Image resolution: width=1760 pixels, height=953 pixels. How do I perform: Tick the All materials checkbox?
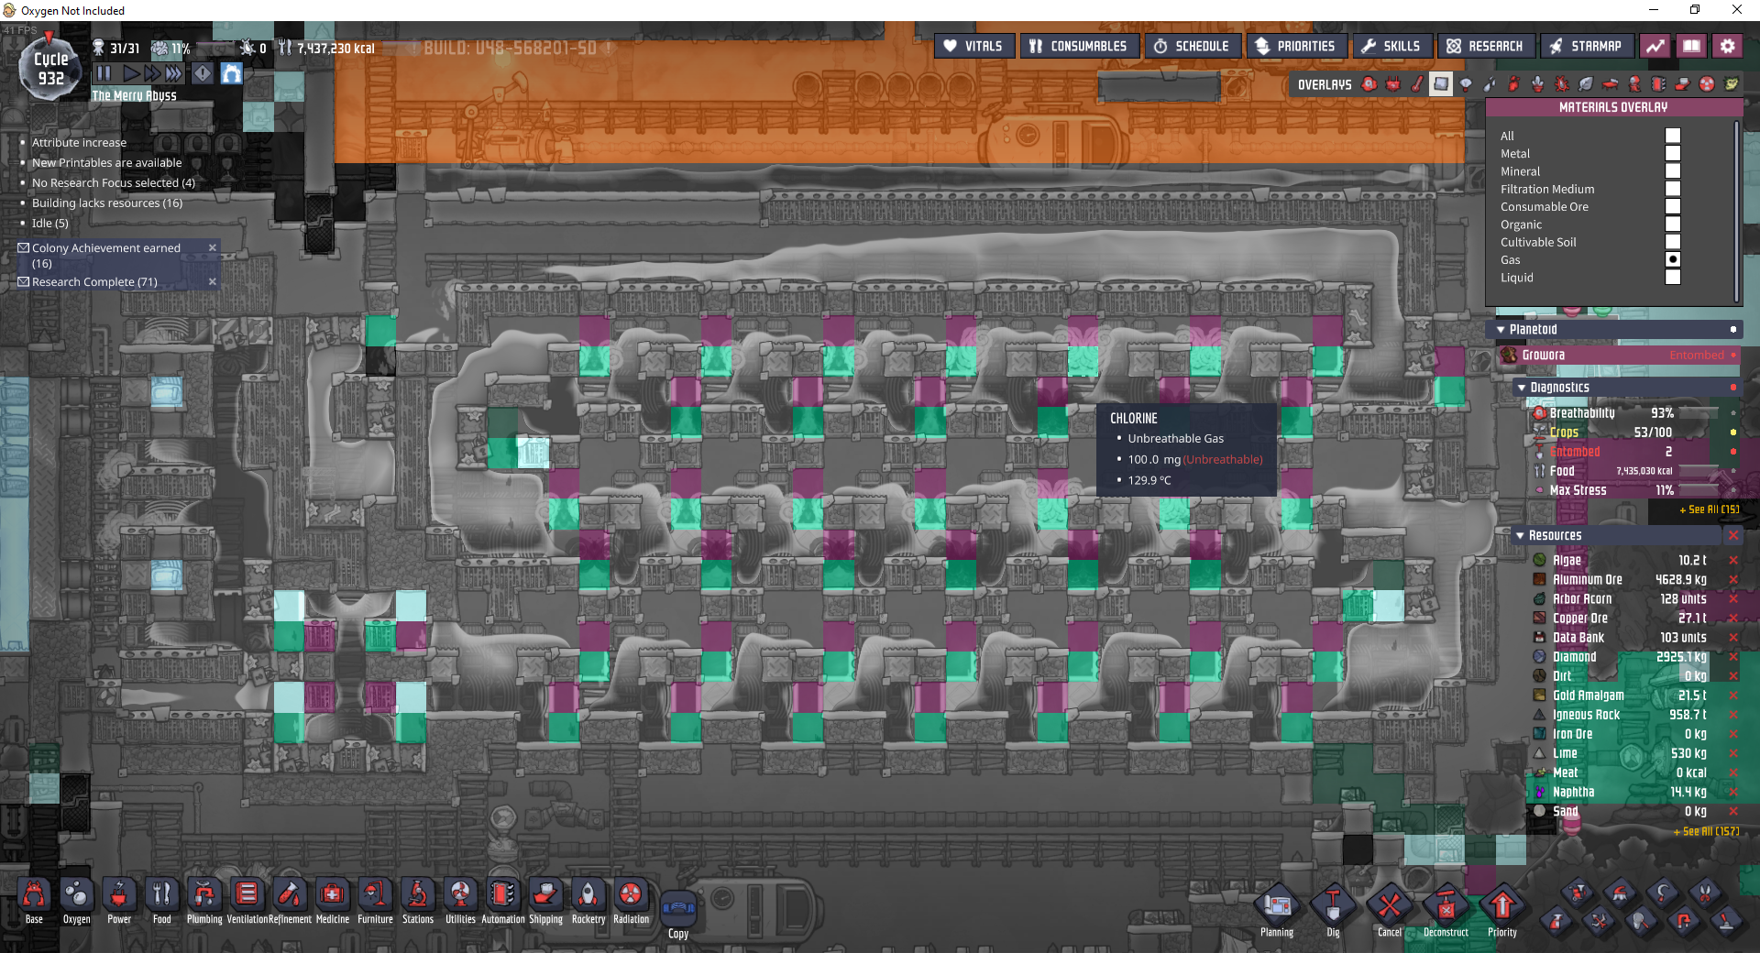(1673, 136)
